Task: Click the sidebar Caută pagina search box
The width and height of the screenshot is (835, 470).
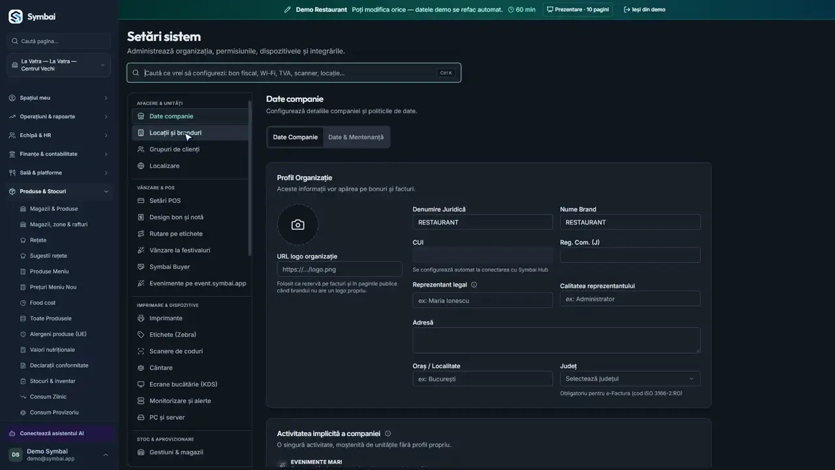Action: (59, 41)
